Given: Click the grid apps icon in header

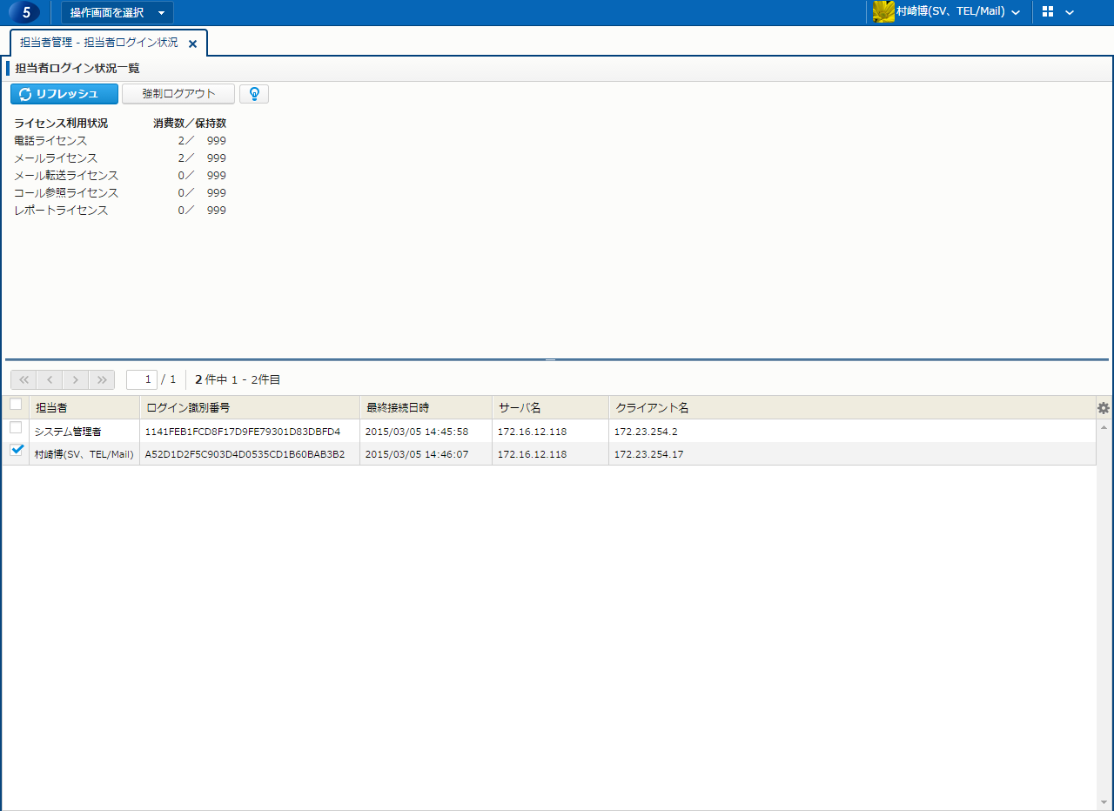Looking at the screenshot, I should 1048,12.
